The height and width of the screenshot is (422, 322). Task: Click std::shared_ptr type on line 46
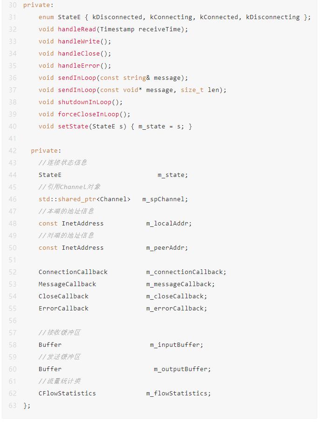point(67,199)
